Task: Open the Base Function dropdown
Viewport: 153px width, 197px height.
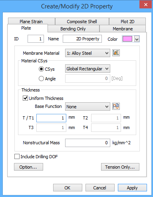Action: [x=87, y=107]
